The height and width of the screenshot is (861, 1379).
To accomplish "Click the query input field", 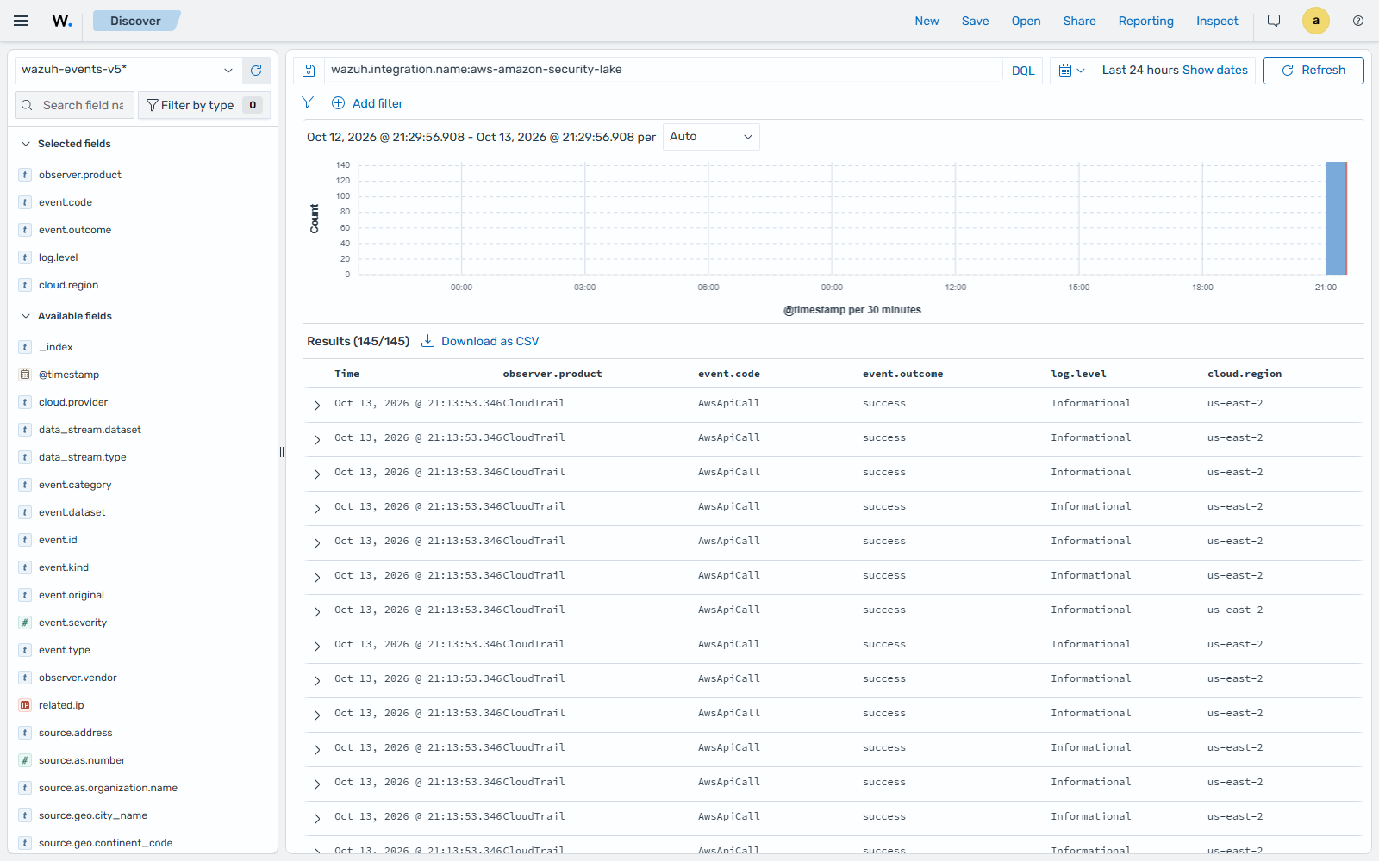I will (664, 70).
